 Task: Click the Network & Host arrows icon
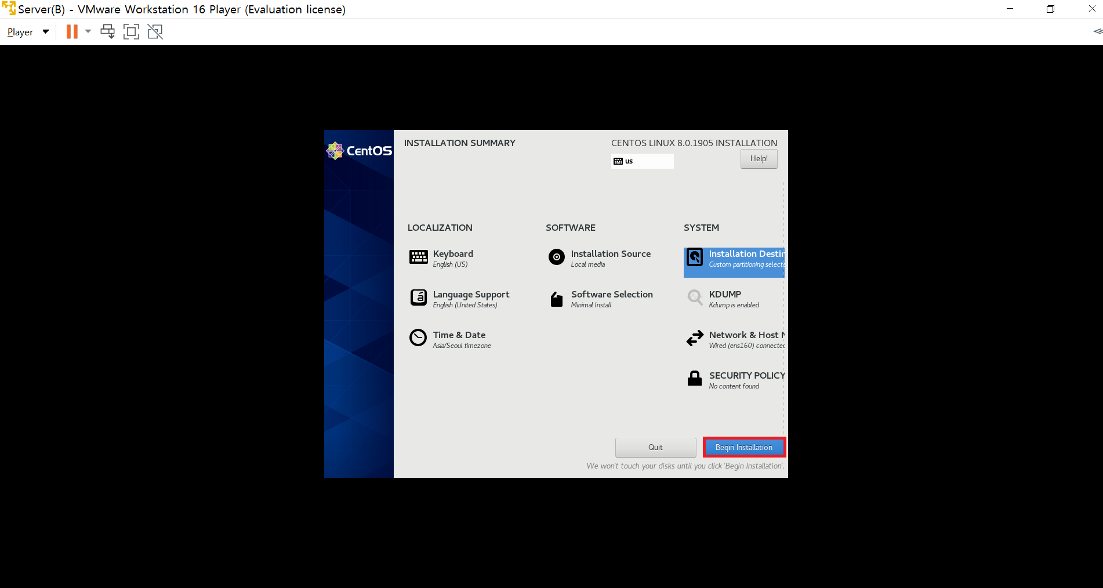pyautogui.click(x=695, y=338)
